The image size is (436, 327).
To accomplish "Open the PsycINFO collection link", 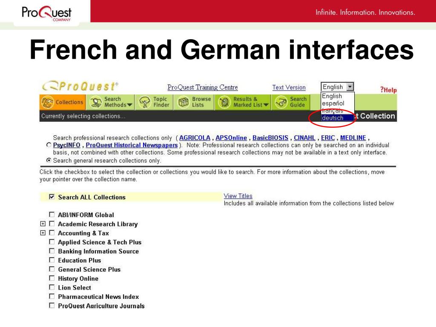I will point(67,145).
